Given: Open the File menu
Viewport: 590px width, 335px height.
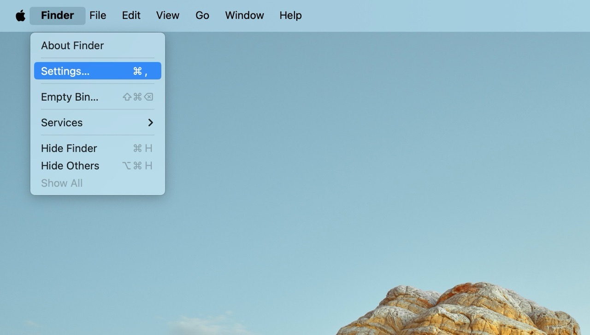Looking at the screenshot, I should (98, 16).
